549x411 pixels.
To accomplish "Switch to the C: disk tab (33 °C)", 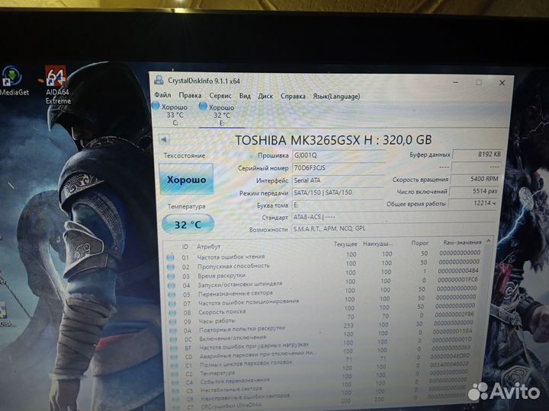I will pyautogui.click(x=175, y=115).
